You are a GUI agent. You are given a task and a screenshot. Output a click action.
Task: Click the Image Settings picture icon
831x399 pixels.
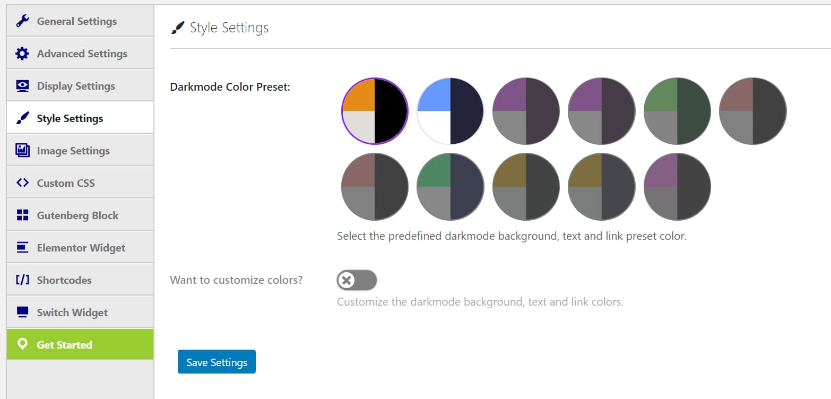pyautogui.click(x=22, y=151)
